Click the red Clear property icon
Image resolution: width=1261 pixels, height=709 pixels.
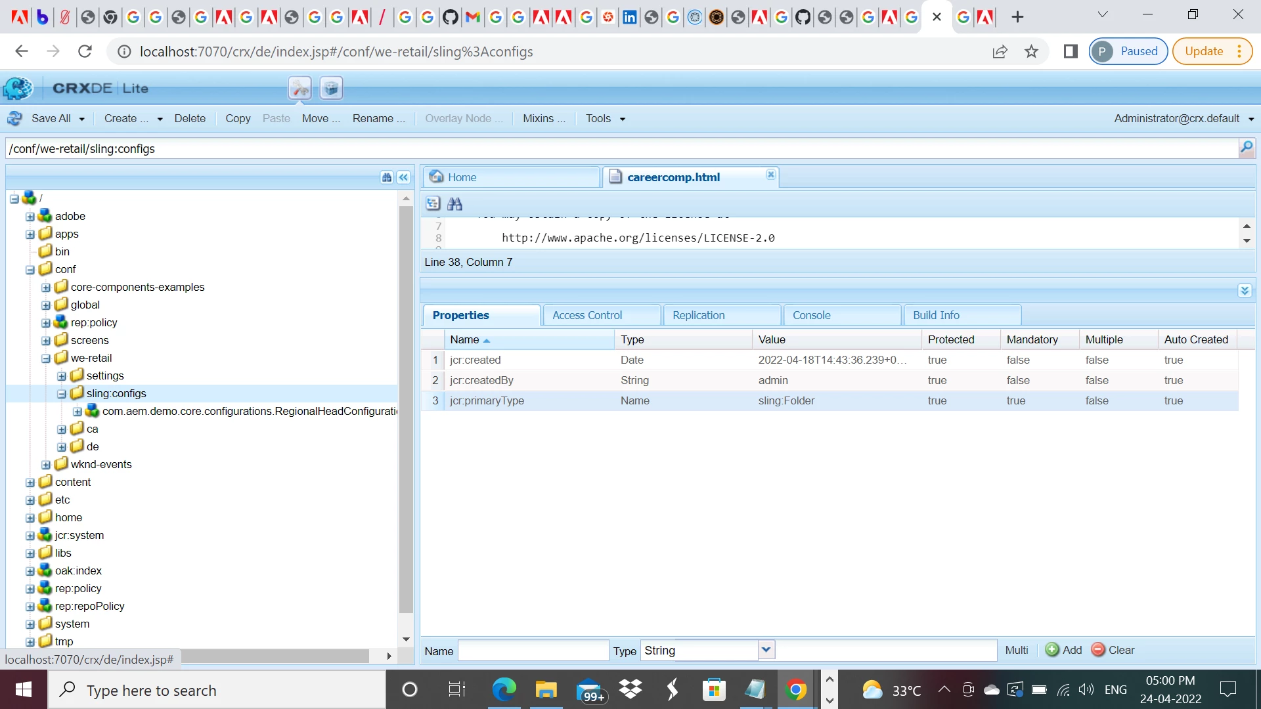1097,650
